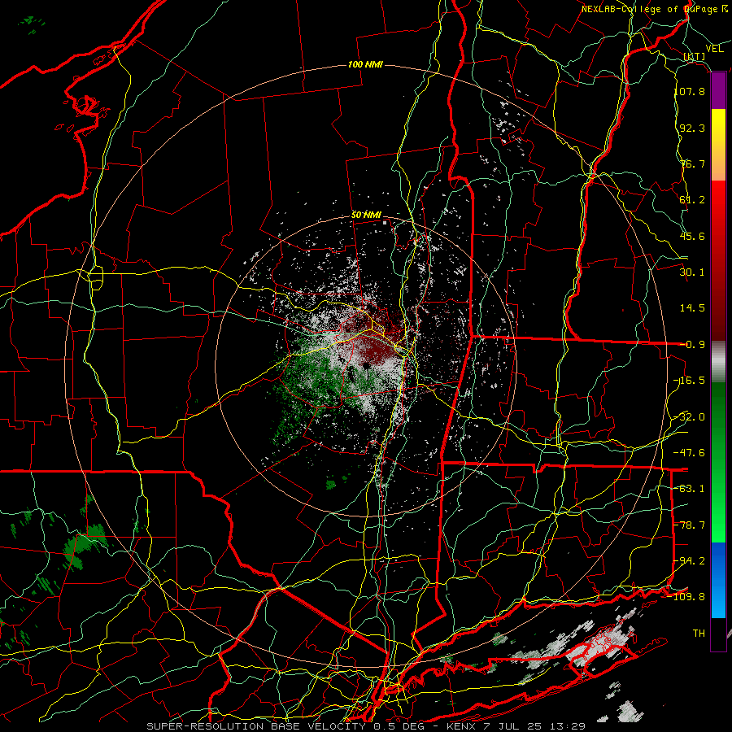Pick the gray segment of velocity color bar

[x=718, y=362]
